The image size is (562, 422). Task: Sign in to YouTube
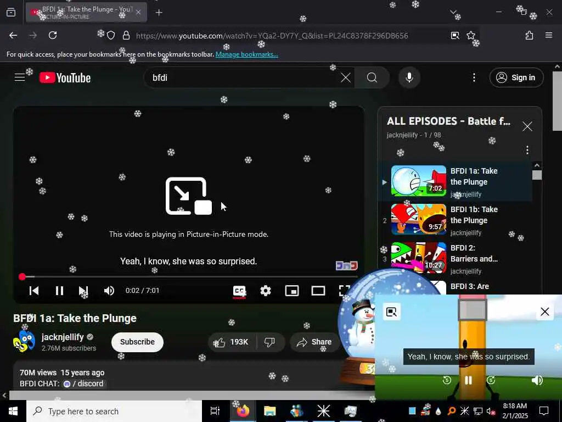pyautogui.click(x=516, y=77)
